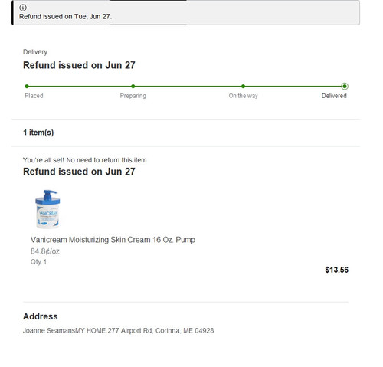Click the Refund issued on Tue banner text
Screen dimensions: 383x367
pos(65,17)
